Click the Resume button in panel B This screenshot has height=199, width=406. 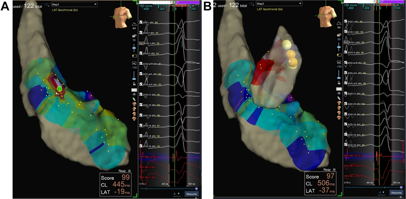click(x=396, y=193)
